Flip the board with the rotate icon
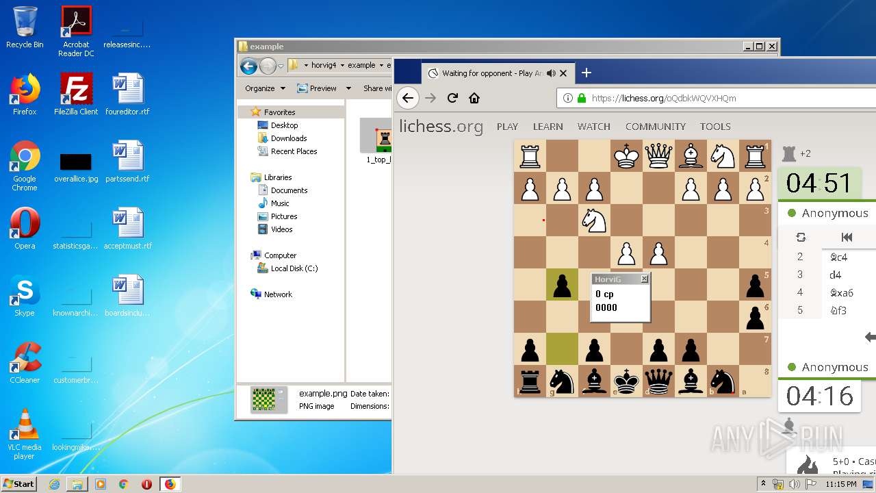 801,237
